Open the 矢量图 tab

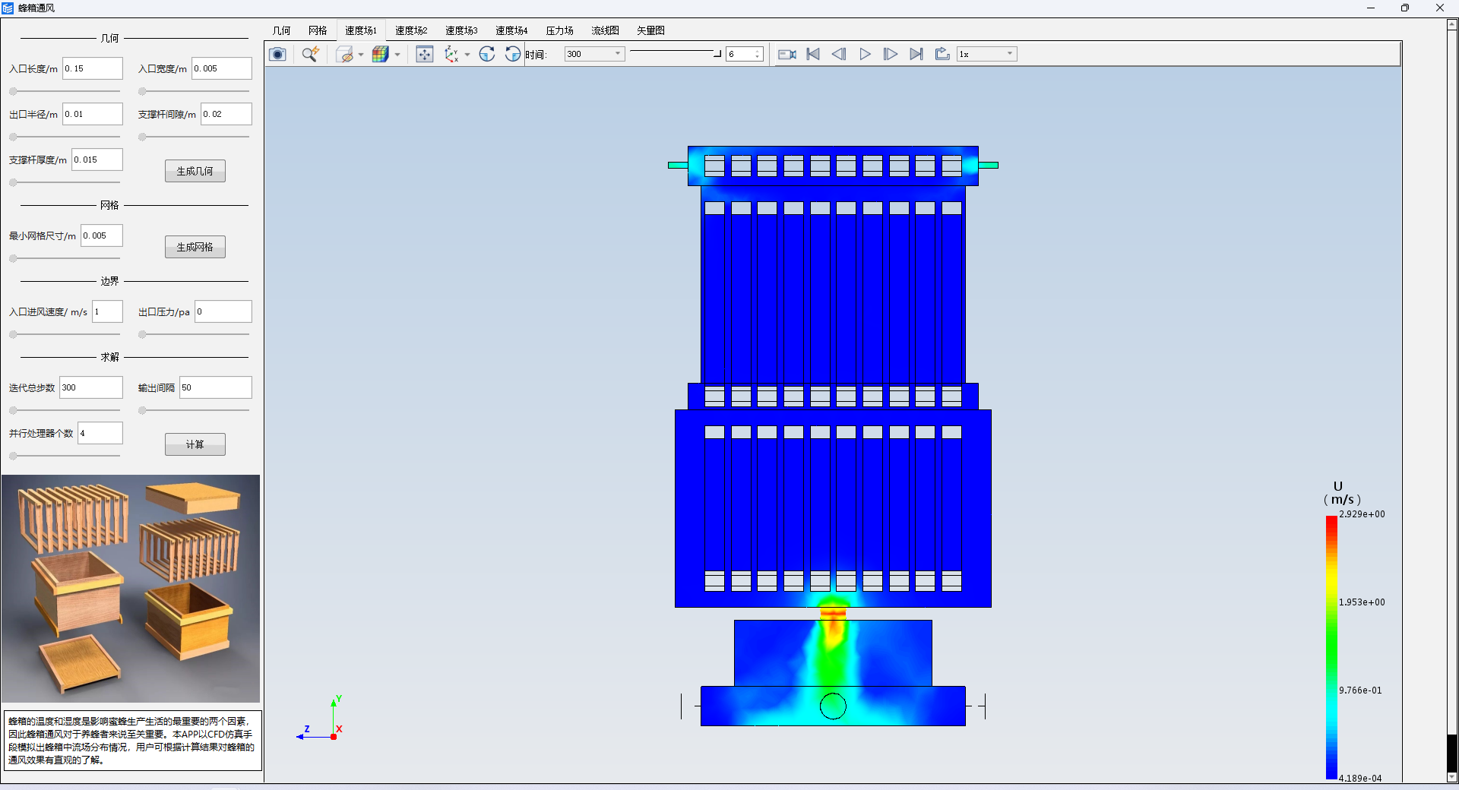(x=651, y=30)
